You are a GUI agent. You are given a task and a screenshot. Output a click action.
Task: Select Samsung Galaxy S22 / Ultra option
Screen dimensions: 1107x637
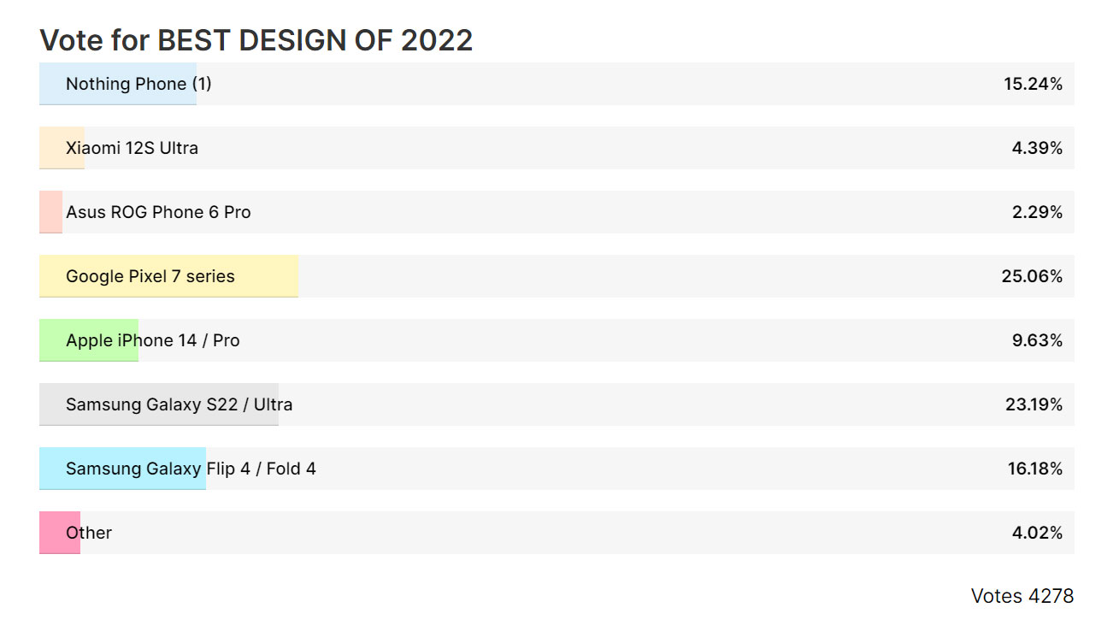click(556, 404)
